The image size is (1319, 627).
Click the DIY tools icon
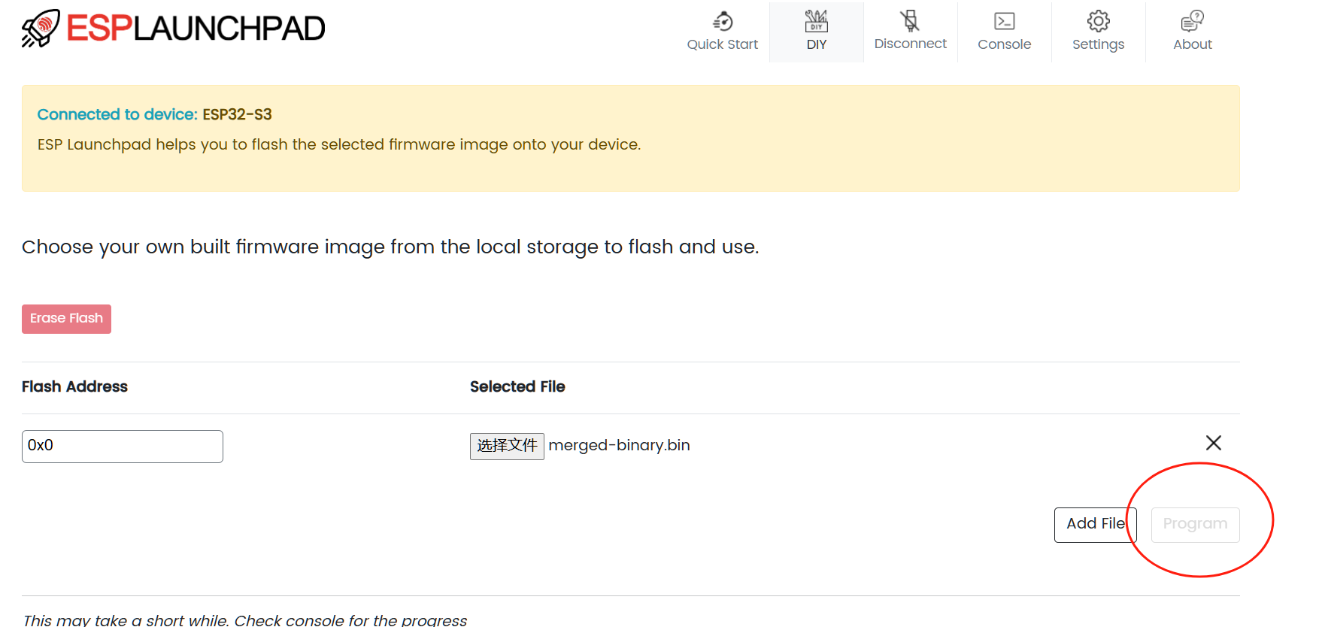[816, 20]
